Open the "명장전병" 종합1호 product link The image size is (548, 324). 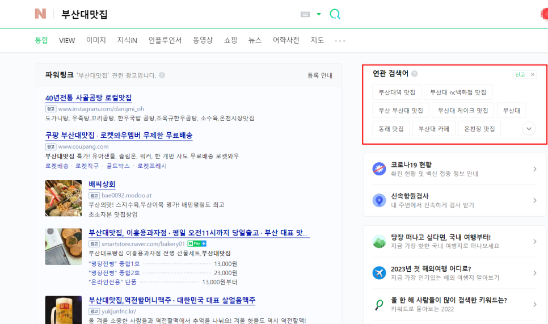point(114,264)
